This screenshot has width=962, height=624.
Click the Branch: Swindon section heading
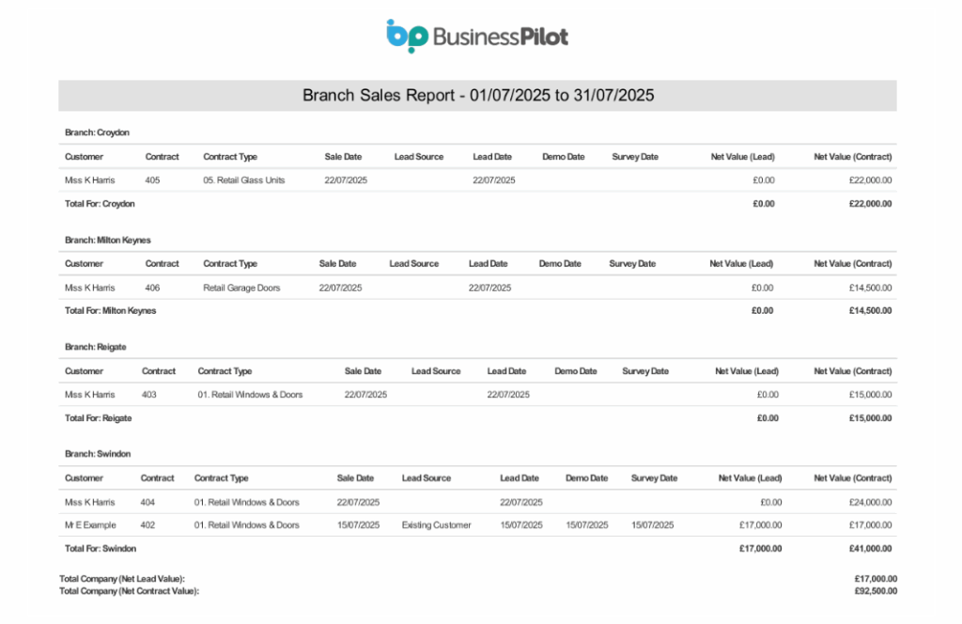pyautogui.click(x=98, y=454)
